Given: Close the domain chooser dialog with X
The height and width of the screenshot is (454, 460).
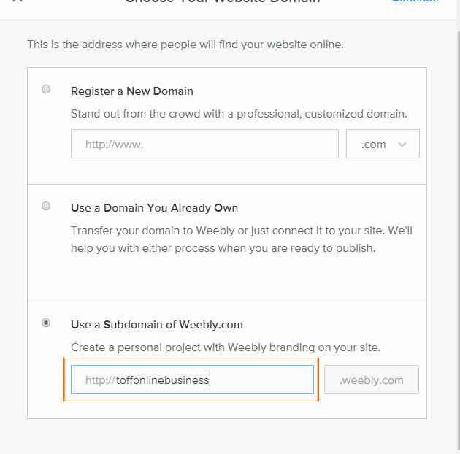Looking at the screenshot, I should (x=18, y=1).
